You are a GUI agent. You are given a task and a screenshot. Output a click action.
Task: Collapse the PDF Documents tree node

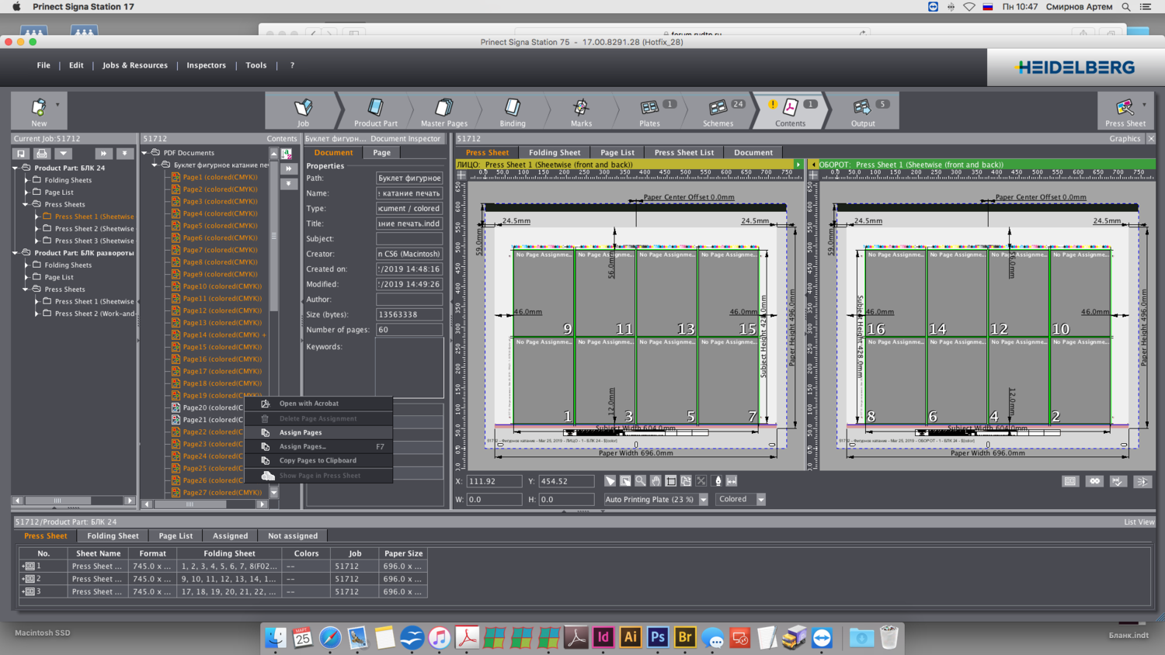point(144,153)
